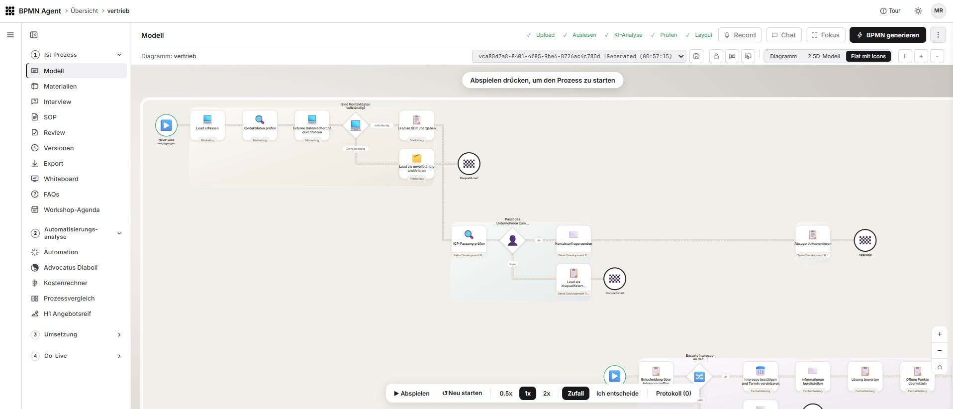Click the BPMN Agent logo icon

click(x=10, y=11)
